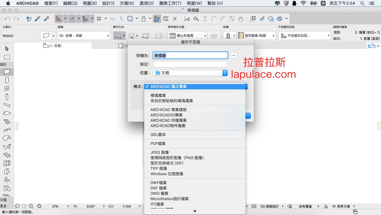The image size is (381, 215).
Task: Select the Railing tool
Action: (7, 130)
